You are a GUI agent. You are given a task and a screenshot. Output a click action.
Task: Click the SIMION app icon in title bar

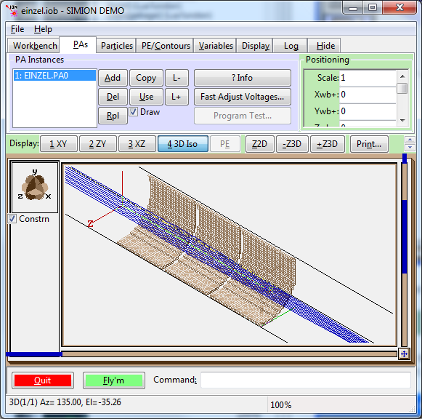[12, 10]
